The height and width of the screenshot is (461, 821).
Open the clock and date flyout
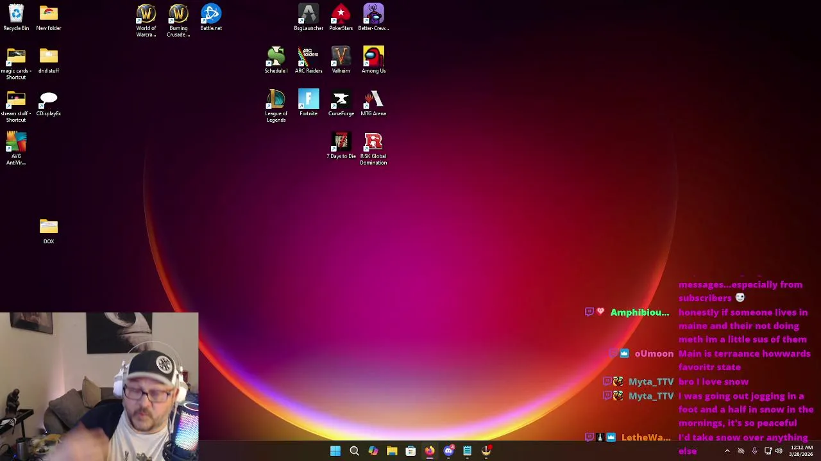tap(801, 451)
